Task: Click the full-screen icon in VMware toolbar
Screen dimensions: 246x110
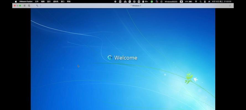Action: point(230,5)
